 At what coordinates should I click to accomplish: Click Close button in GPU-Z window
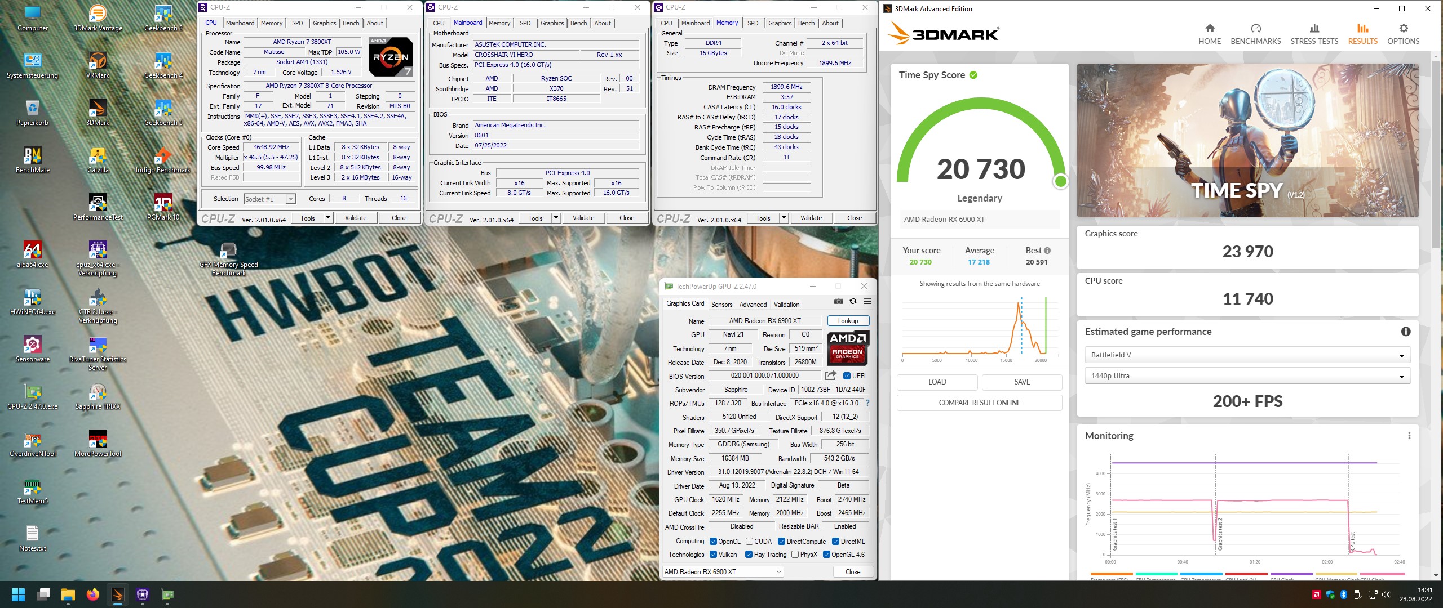pos(853,571)
